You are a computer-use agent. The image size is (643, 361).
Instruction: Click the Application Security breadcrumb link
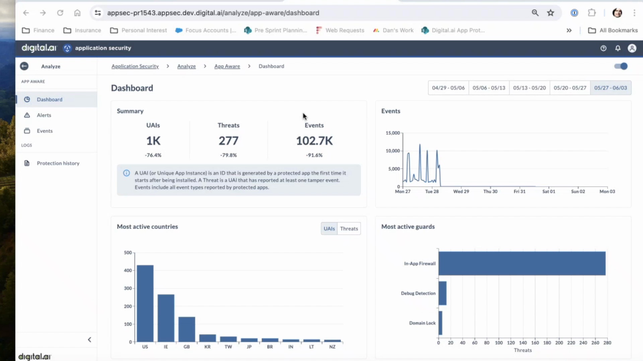pos(135,66)
